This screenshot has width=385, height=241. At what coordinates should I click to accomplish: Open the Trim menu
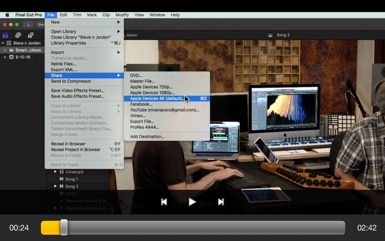[77, 15]
